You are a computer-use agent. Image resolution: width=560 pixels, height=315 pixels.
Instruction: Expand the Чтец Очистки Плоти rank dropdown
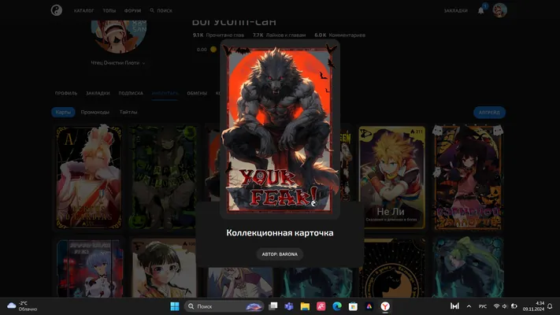pos(118,63)
